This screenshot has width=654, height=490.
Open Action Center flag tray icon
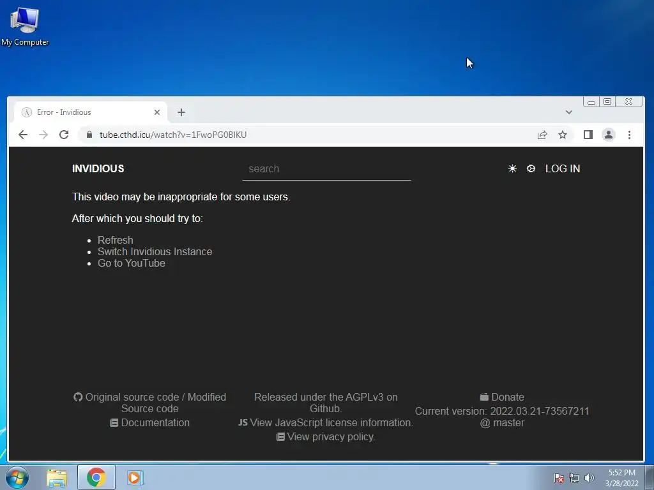point(559,478)
